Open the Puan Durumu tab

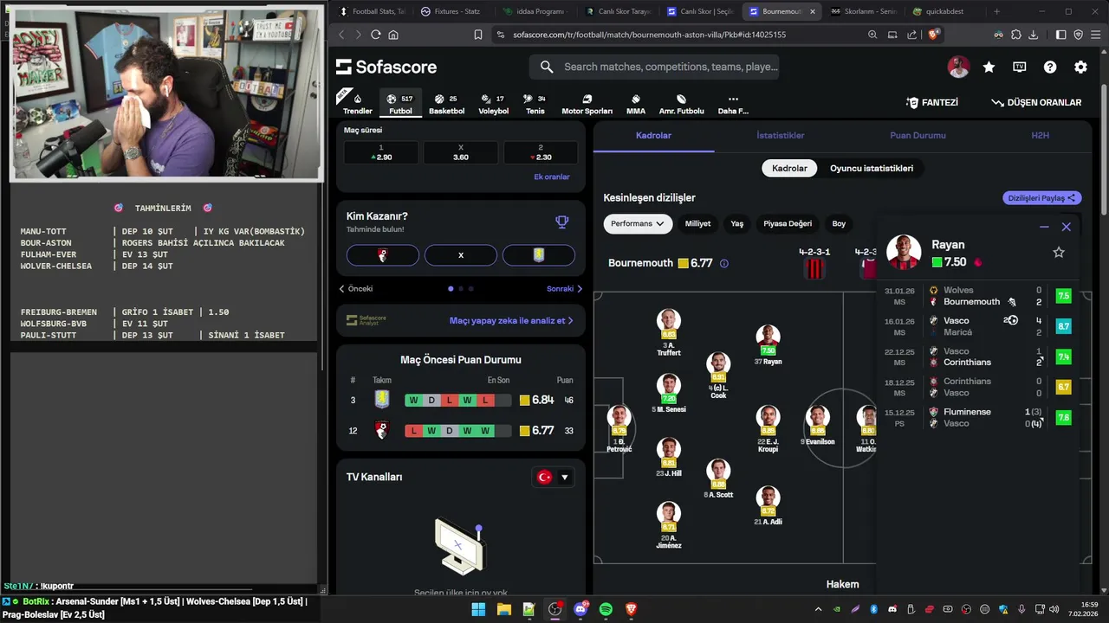click(x=918, y=136)
